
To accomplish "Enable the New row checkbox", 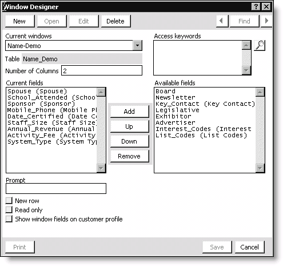I will click(9, 201).
